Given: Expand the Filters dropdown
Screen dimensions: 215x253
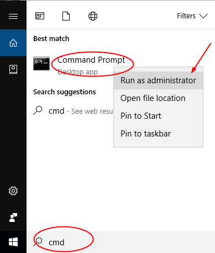Looking at the screenshot, I should 192,16.
